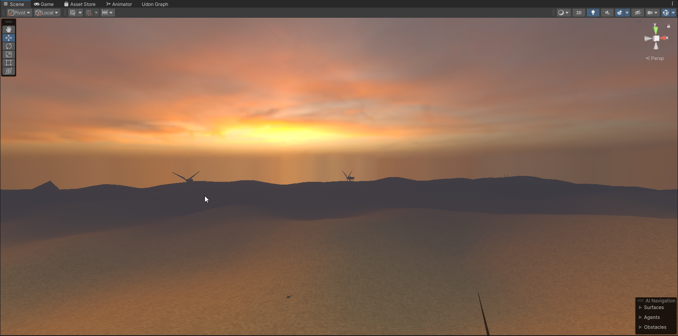Open the Local handle rotation dropdown
The height and width of the screenshot is (336, 678).
click(47, 13)
